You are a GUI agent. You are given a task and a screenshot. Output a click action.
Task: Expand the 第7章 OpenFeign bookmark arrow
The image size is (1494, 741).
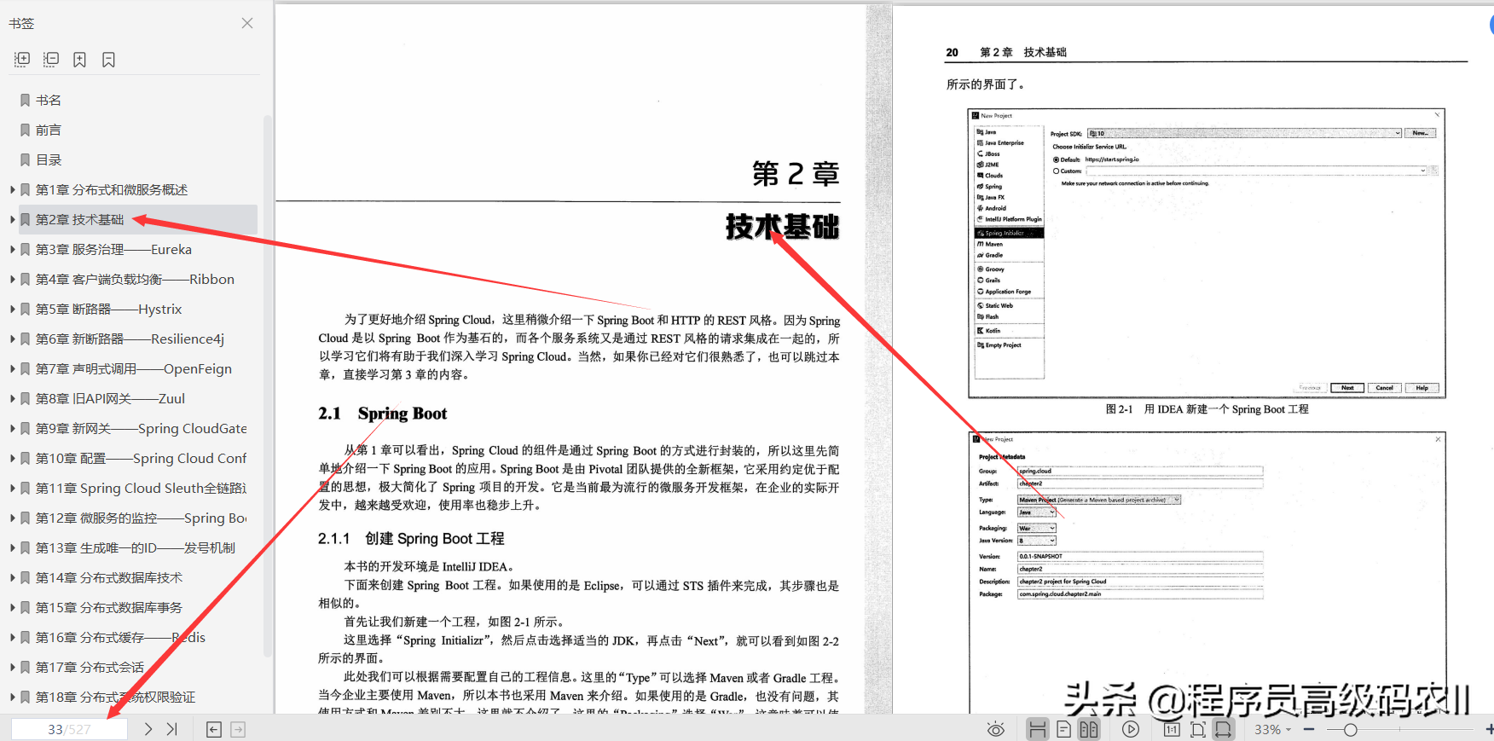point(13,368)
